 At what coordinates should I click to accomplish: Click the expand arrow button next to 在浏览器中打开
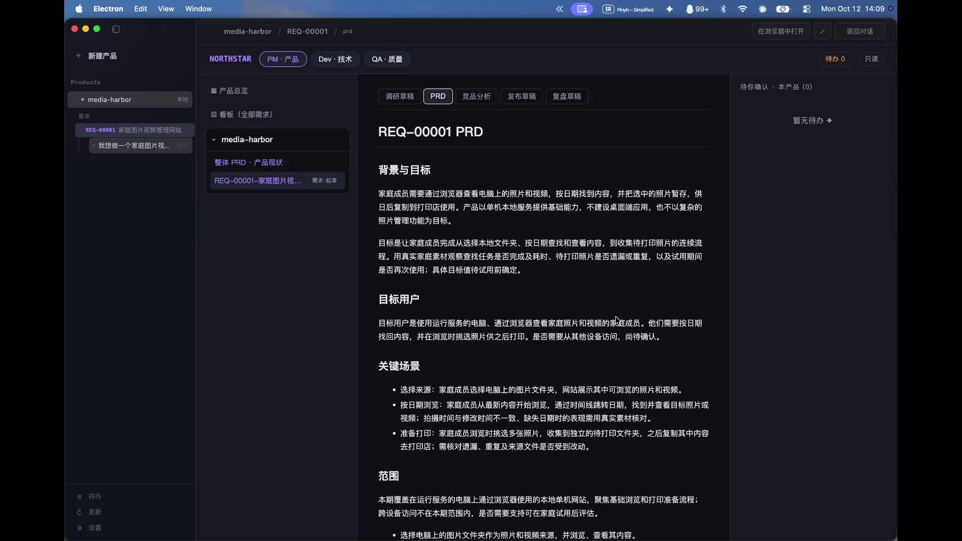[x=822, y=31]
